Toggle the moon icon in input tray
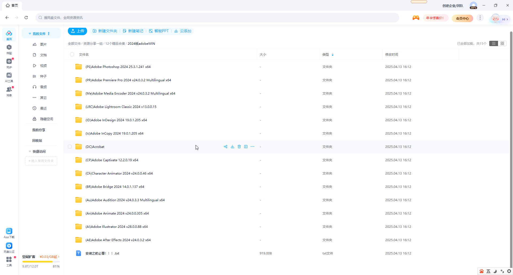This screenshot has width=513, height=275. 495,271
